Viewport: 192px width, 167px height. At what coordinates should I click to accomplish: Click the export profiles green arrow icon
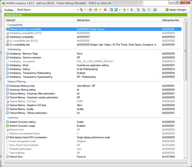124,10
